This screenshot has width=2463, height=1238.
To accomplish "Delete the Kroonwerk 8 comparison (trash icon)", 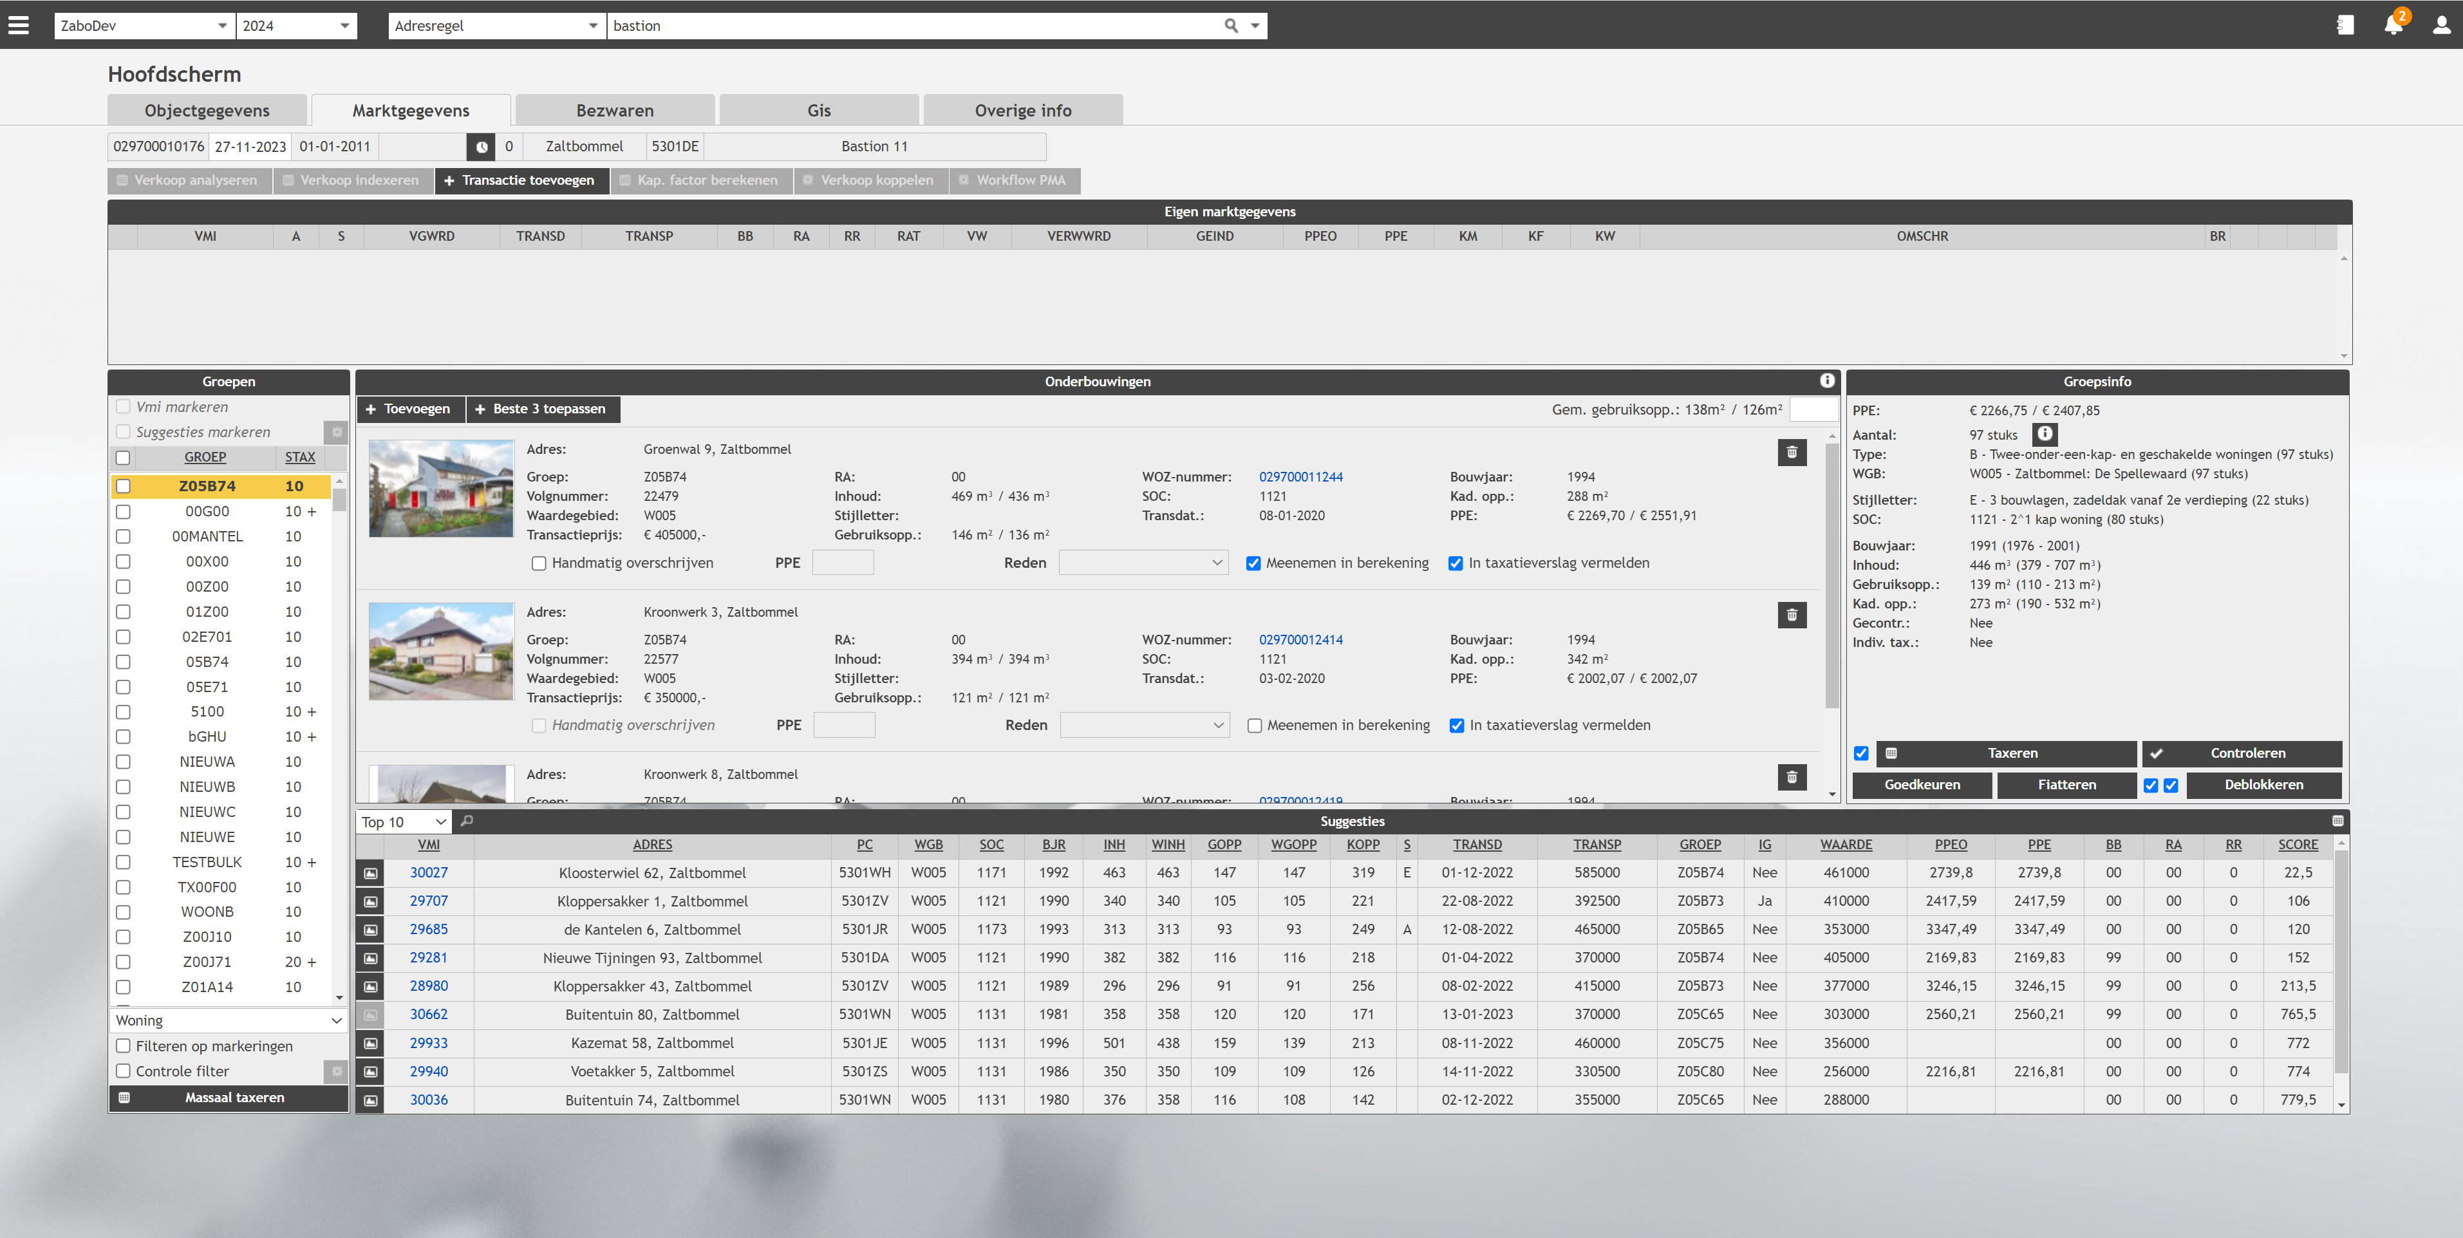I will tap(1792, 777).
